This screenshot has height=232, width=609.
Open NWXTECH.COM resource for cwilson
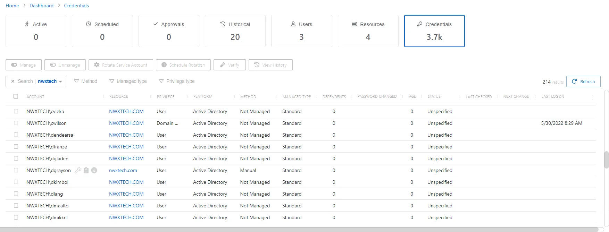tap(126, 123)
